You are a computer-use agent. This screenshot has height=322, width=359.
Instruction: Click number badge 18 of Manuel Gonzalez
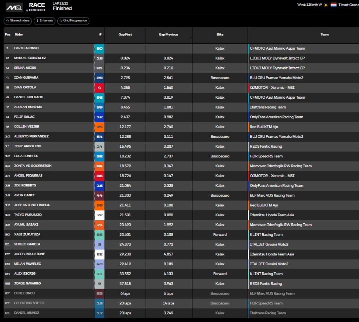pyautogui.click(x=99, y=58)
